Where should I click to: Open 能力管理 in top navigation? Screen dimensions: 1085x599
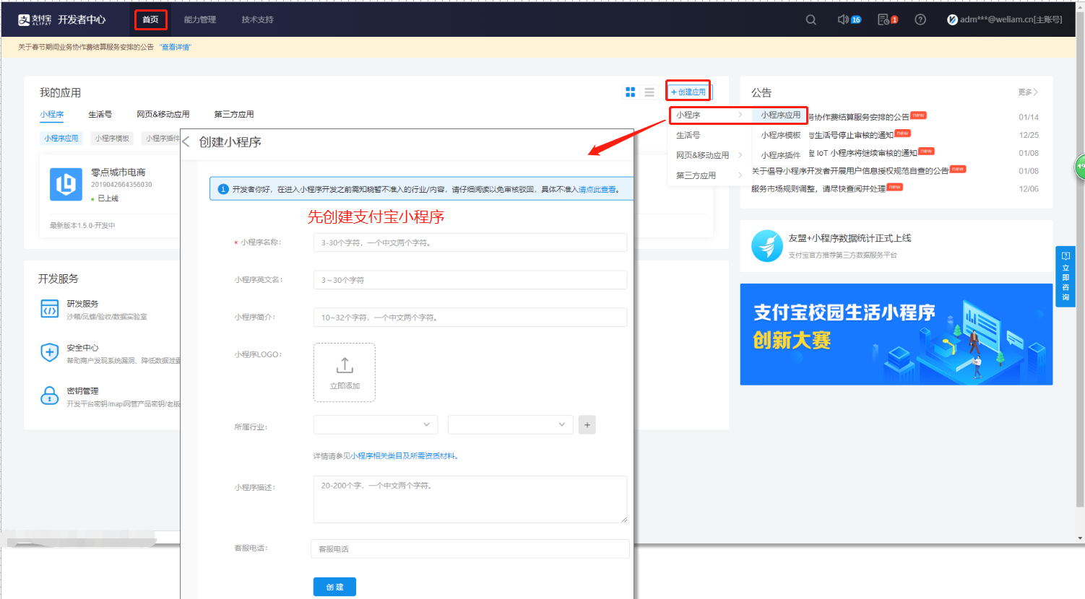coord(200,19)
